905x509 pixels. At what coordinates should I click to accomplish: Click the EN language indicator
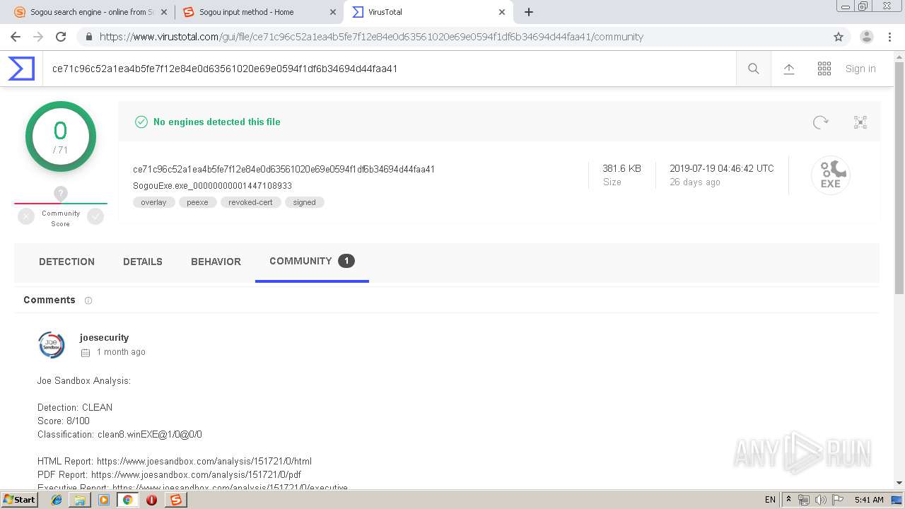click(770, 500)
